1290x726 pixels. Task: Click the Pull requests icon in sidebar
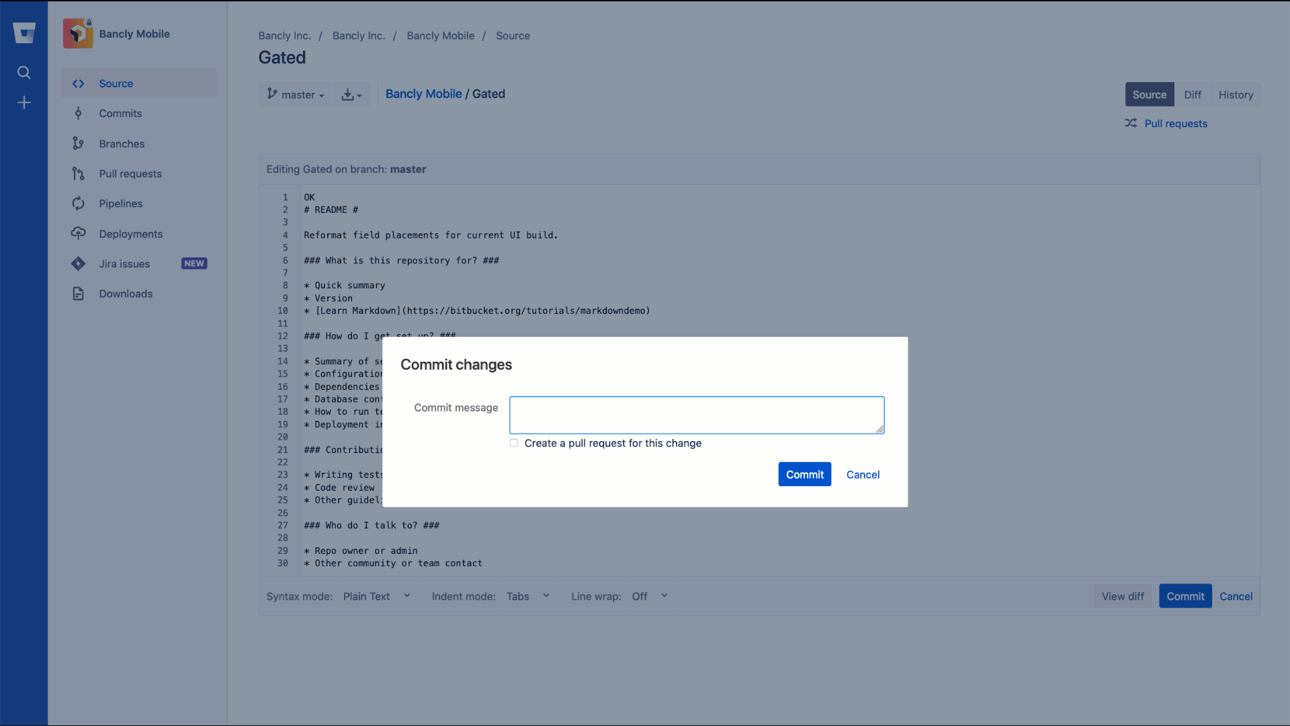pos(80,173)
